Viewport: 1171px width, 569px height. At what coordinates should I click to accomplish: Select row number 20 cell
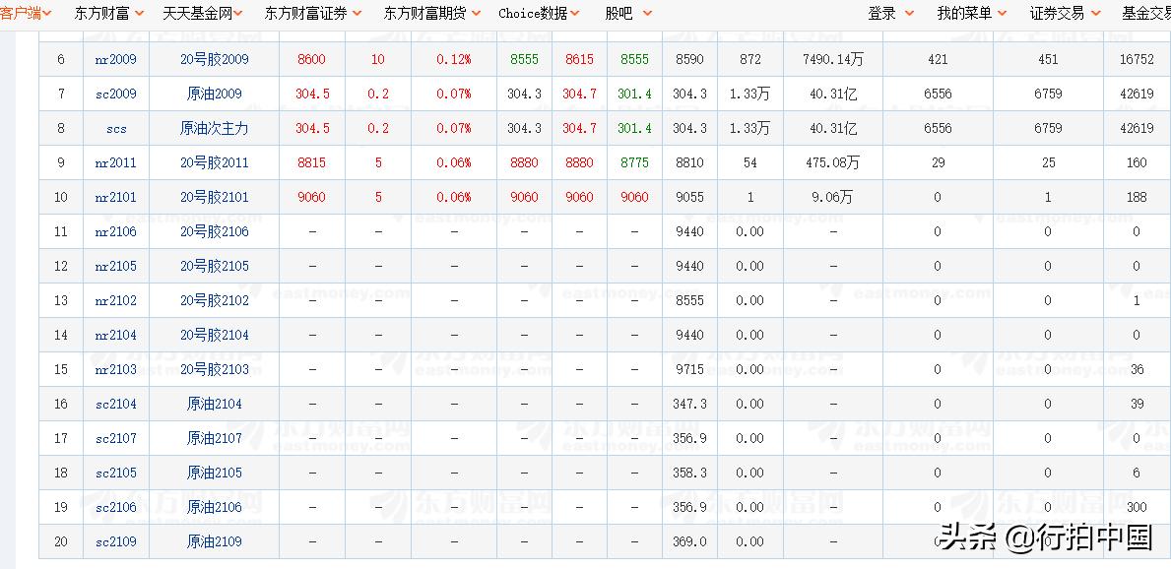point(61,541)
